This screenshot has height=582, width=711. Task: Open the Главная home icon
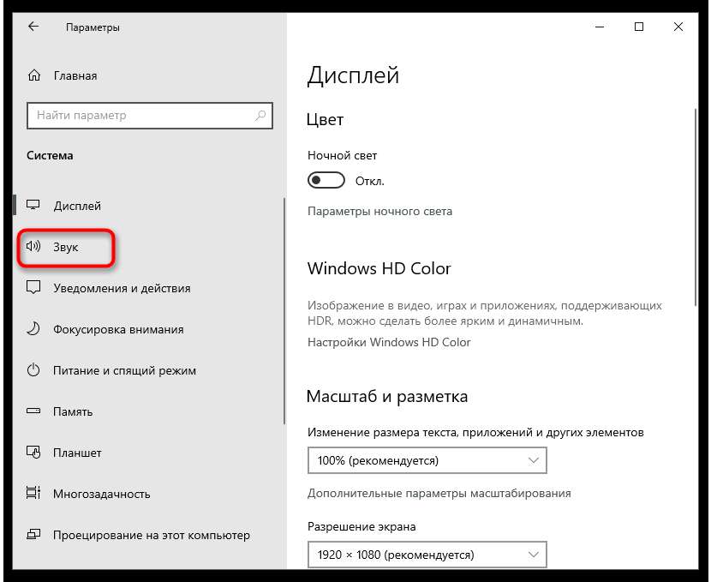click(34, 75)
